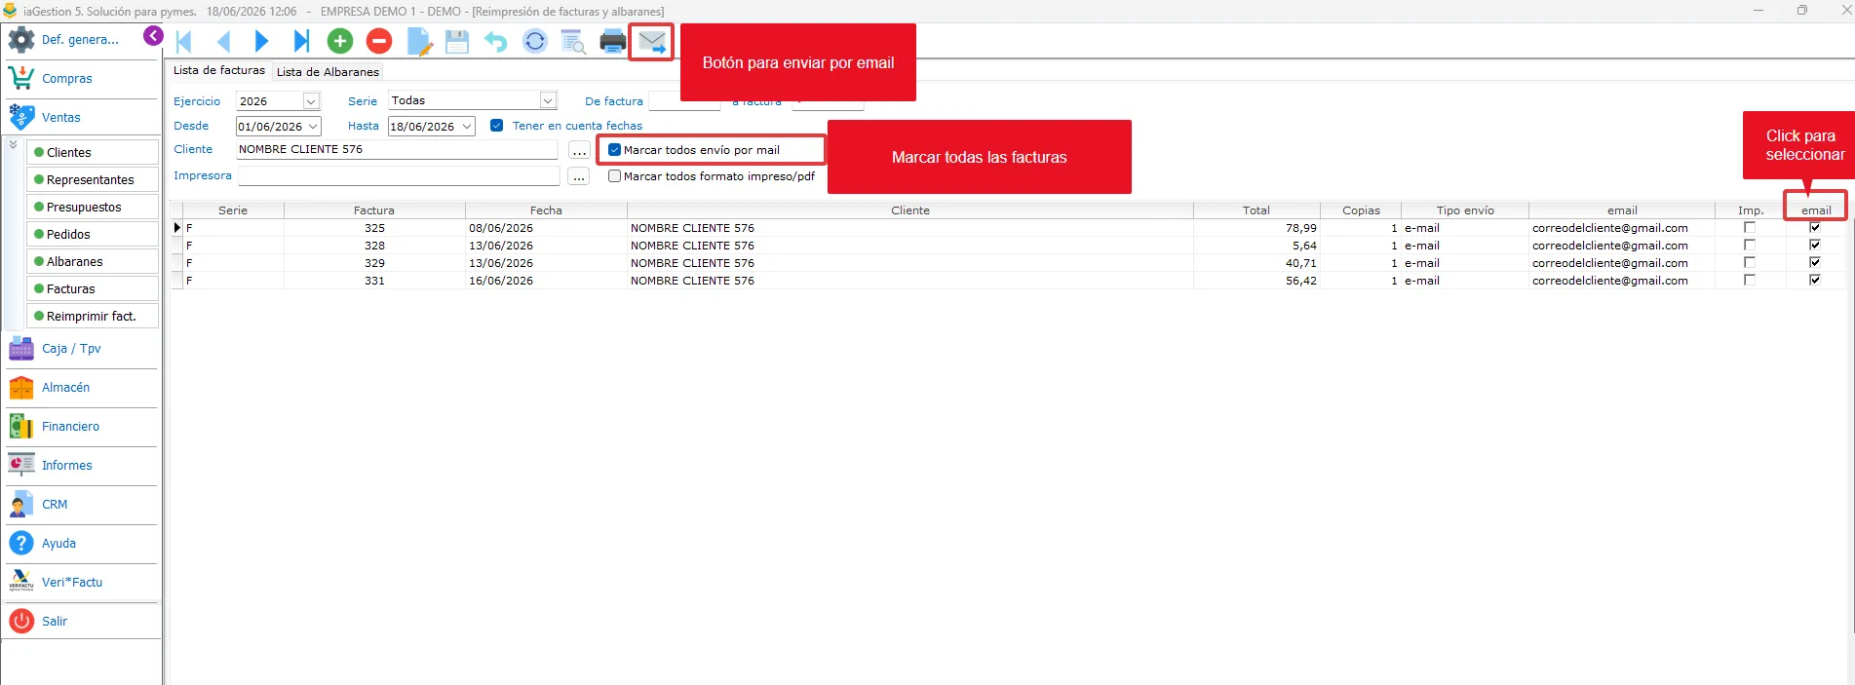The width and height of the screenshot is (1855, 685).
Task: Uncheck Marcar todos envío por mail
Action: [615, 150]
